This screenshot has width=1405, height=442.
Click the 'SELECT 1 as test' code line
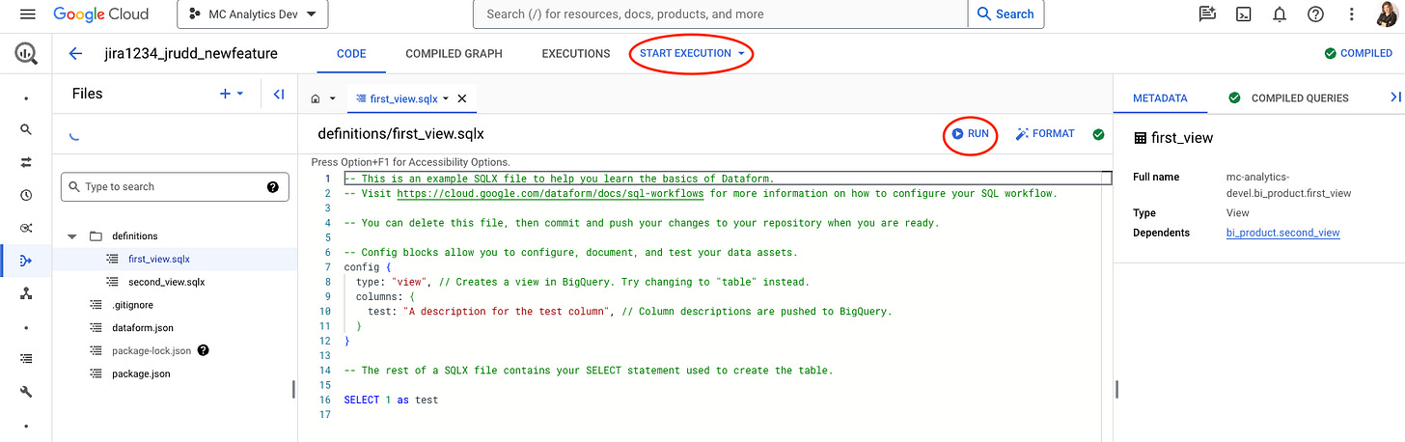click(391, 400)
